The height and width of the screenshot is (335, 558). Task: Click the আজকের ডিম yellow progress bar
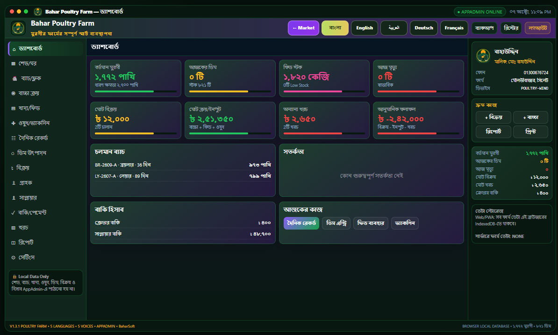click(219, 91)
